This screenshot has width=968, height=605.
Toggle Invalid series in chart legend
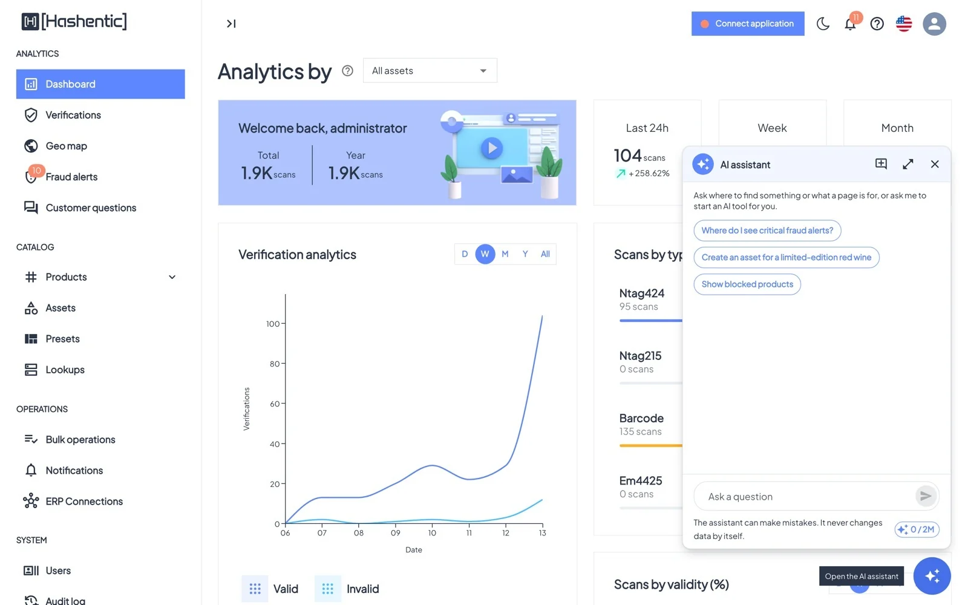(x=347, y=589)
